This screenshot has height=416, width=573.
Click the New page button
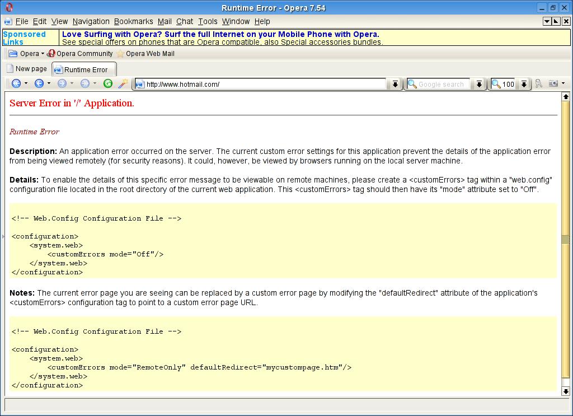click(x=27, y=69)
